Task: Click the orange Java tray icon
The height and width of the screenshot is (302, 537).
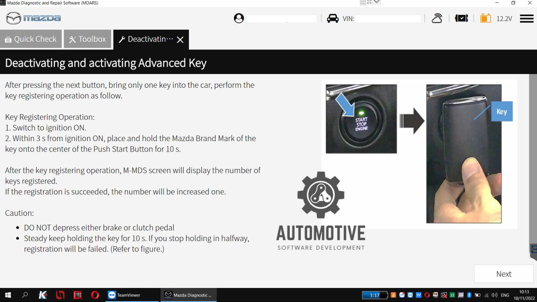Action: tap(393, 295)
